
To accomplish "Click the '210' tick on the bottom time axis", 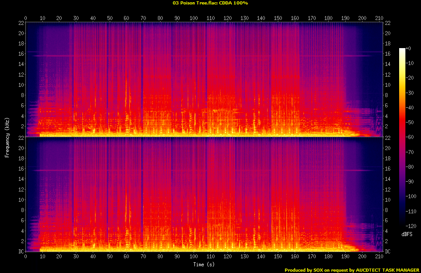I will coord(379,257).
